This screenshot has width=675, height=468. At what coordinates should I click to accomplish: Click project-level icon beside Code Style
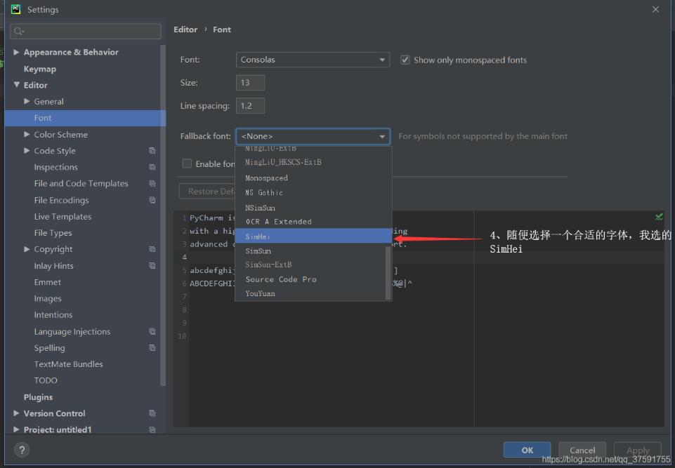(x=152, y=151)
